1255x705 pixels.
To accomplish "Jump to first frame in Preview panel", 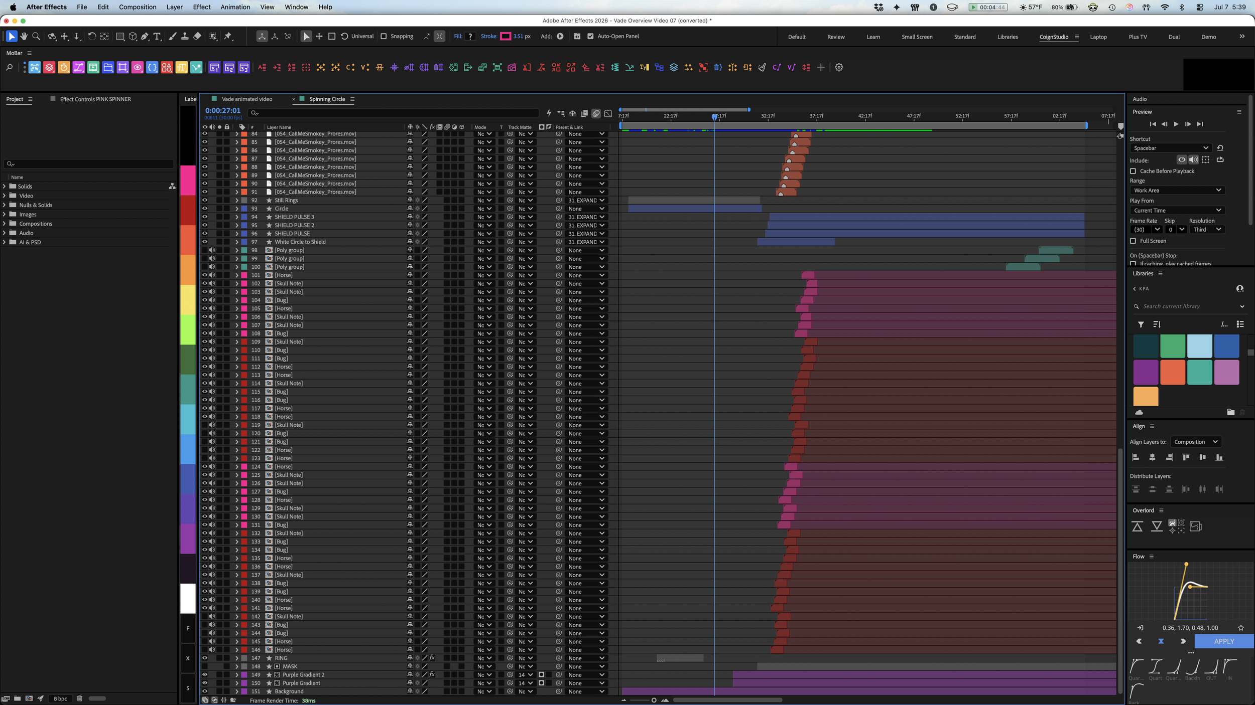I will [1153, 124].
